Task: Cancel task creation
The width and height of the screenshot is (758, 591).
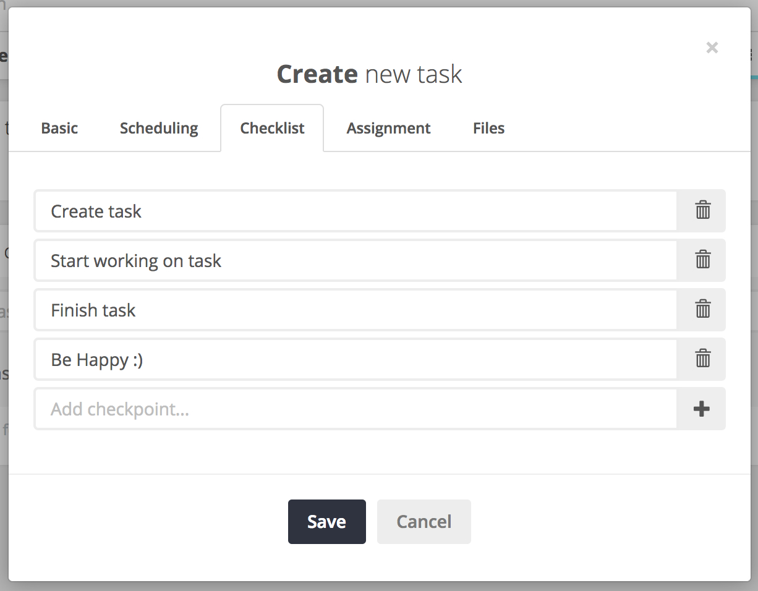Action: [x=424, y=522]
